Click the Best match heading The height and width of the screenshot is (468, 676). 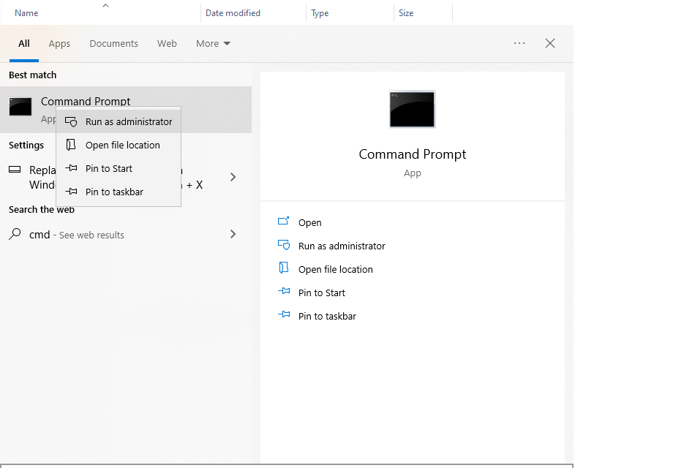point(32,75)
